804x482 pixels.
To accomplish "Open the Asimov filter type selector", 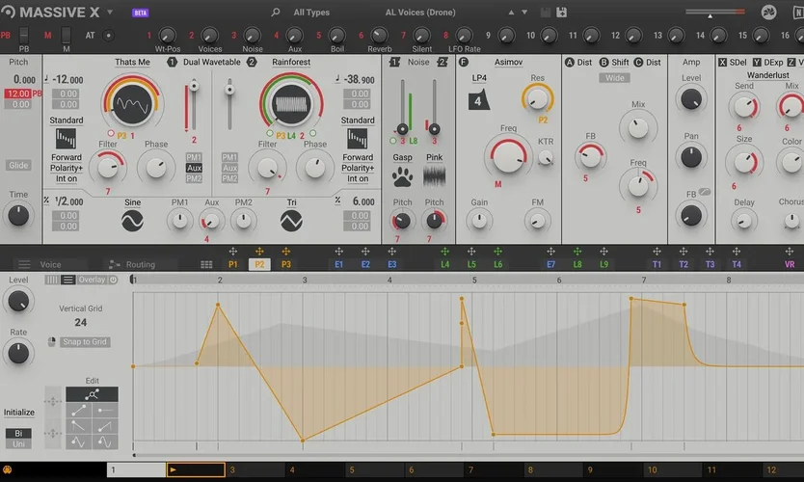I will (508, 62).
